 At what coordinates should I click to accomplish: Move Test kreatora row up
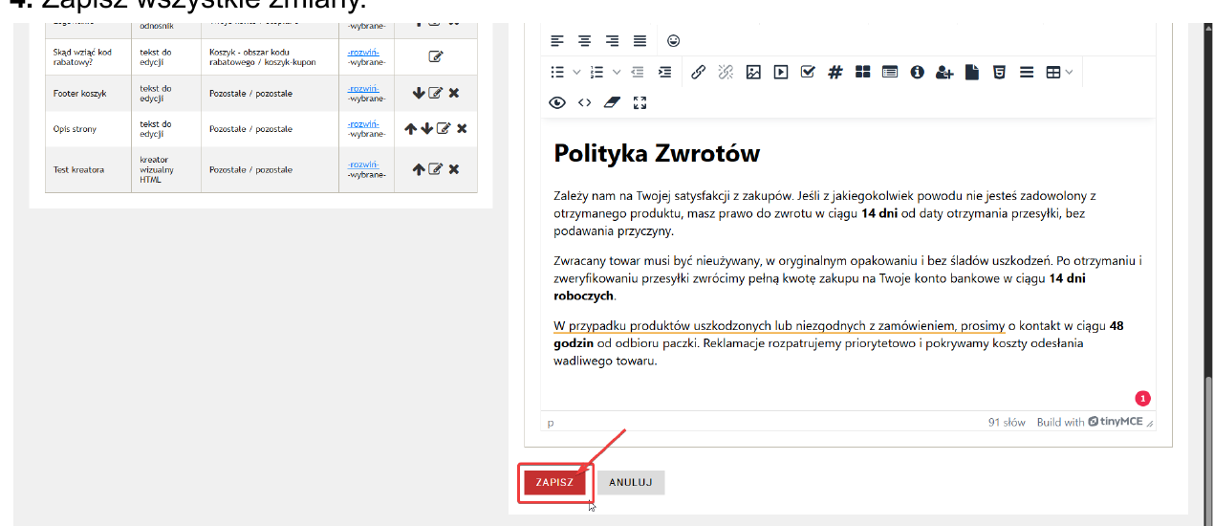pos(419,169)
